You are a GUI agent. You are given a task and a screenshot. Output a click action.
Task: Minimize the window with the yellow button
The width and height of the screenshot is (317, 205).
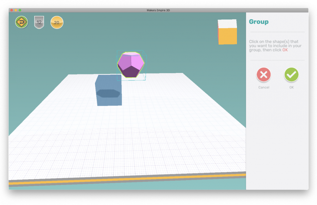pos(16,10)
